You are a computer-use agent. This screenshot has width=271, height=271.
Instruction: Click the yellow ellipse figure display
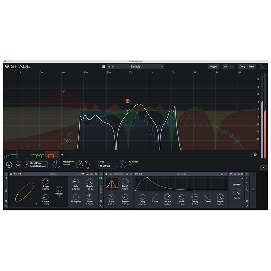click(24, 192)
